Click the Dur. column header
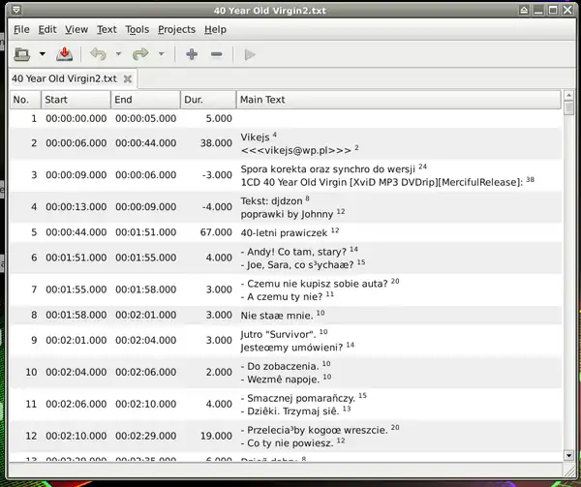 point(207,99)
